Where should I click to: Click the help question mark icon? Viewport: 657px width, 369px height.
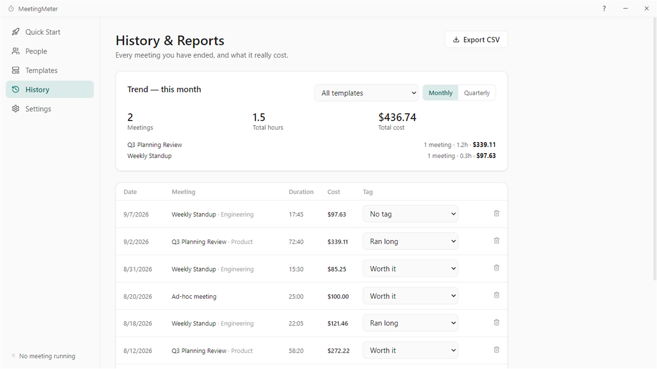(604, 8)
